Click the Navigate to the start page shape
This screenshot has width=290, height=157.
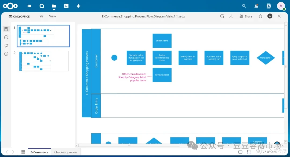point(136,58)
